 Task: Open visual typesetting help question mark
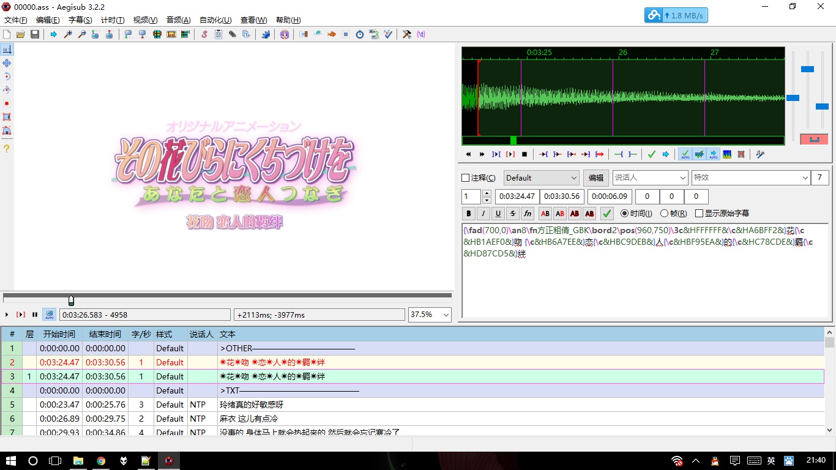pos(7,148)
